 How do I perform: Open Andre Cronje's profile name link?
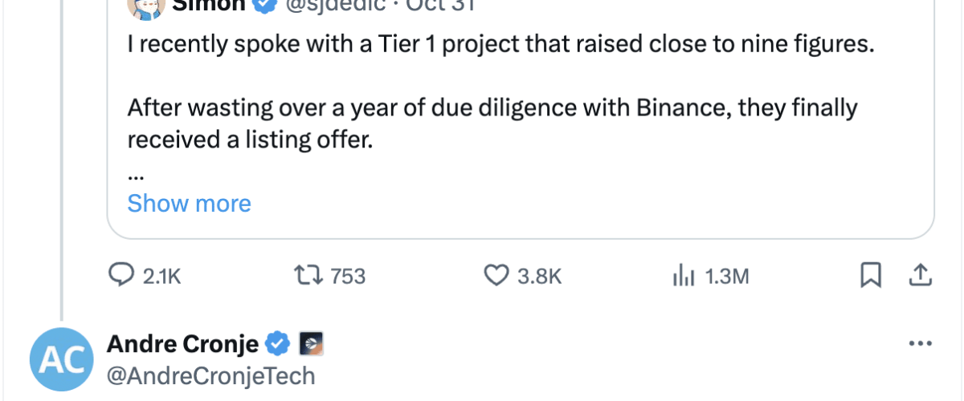point(182,344)
